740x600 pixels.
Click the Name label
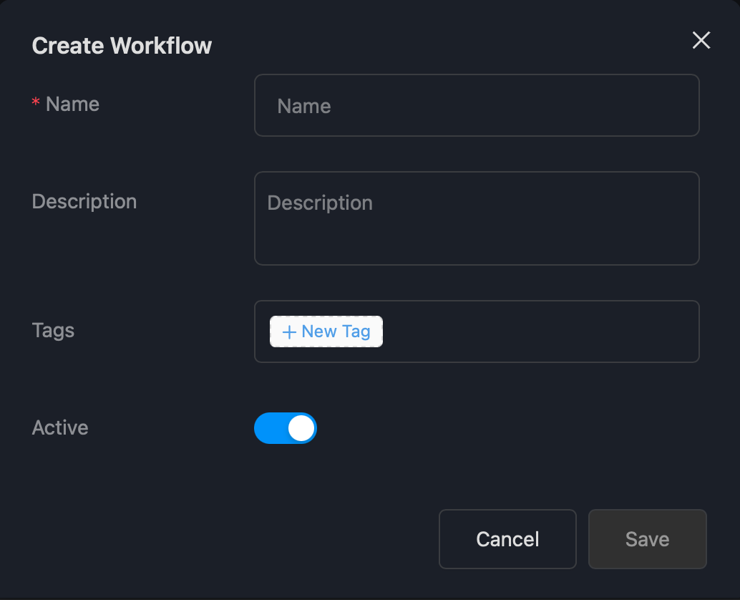(72, 104)
